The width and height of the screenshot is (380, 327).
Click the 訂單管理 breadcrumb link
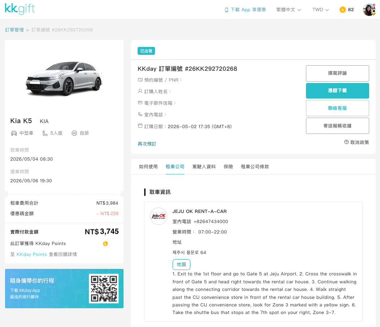pos(14,30)
